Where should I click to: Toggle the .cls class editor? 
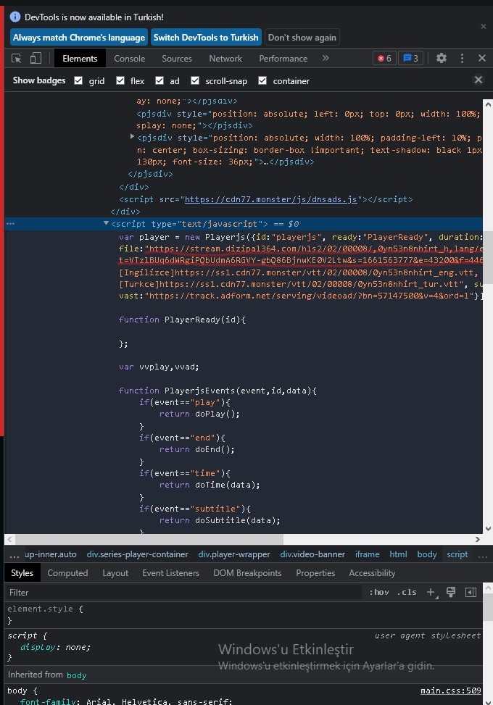click(407, 592)
